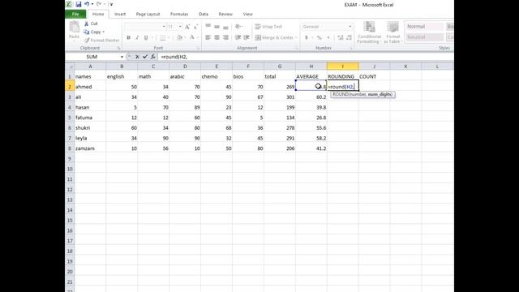
Task: Decrease font size with the small A icon
Action: click(x=195, y=27)
